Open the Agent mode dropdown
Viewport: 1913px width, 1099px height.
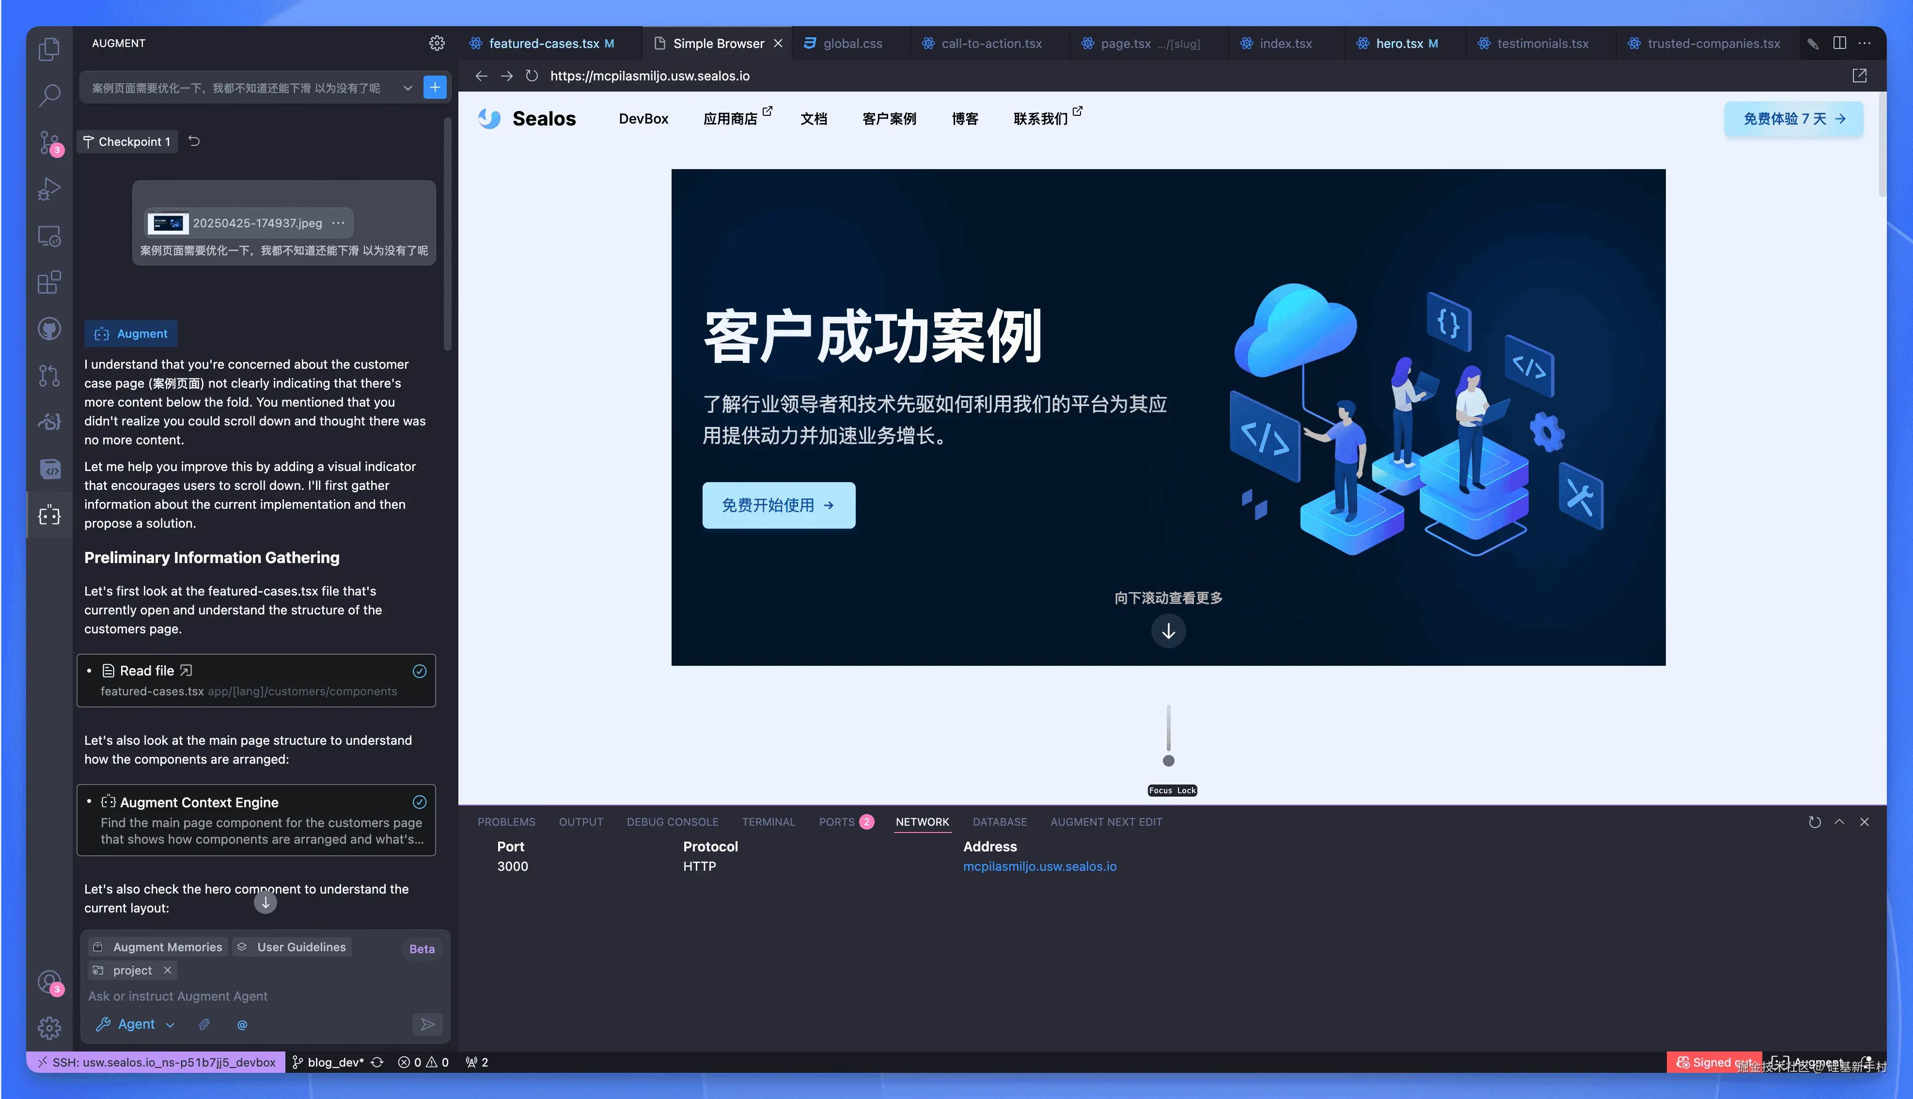(x=136, y=1024)
